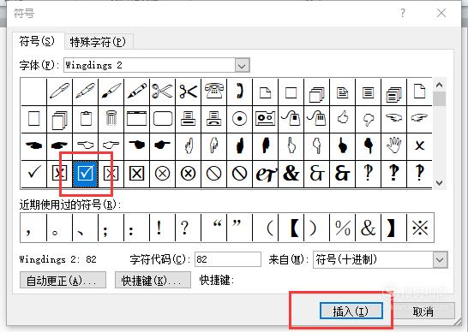This screenshot has width=468, height=332.
Task: Select the ballpoint pen symbol
Action: tap(60, 92)
